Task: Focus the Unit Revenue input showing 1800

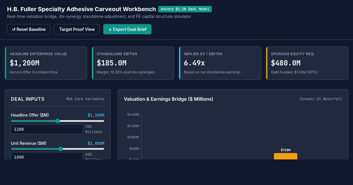Action: (47, 156)
